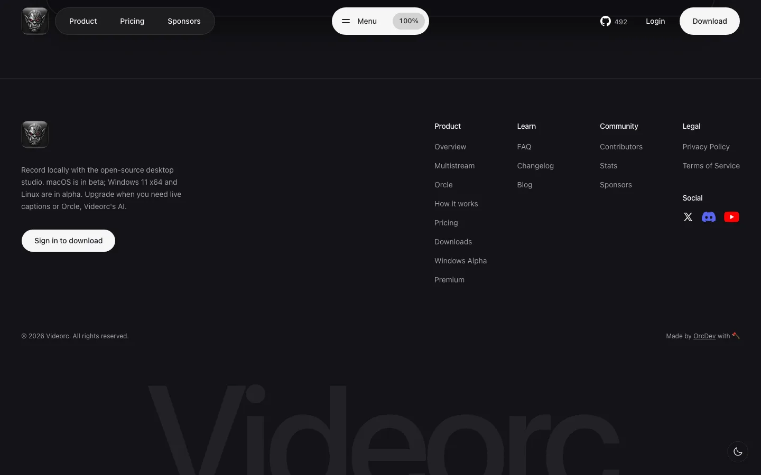Viewport: 761px width, 475px height.
Task: Open the YouTube channel icon
Action: point(731,217)
